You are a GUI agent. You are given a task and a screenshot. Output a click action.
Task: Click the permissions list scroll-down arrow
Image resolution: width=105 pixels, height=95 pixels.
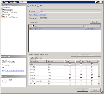click(99, 84)
